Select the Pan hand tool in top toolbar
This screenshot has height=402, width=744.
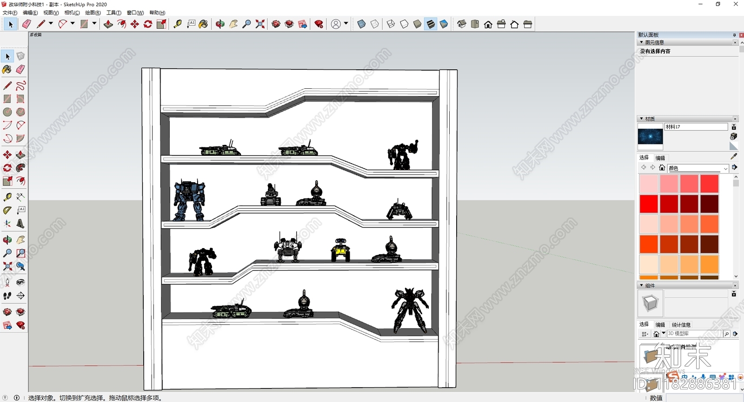pyautogui.click(x=233, y=24)
